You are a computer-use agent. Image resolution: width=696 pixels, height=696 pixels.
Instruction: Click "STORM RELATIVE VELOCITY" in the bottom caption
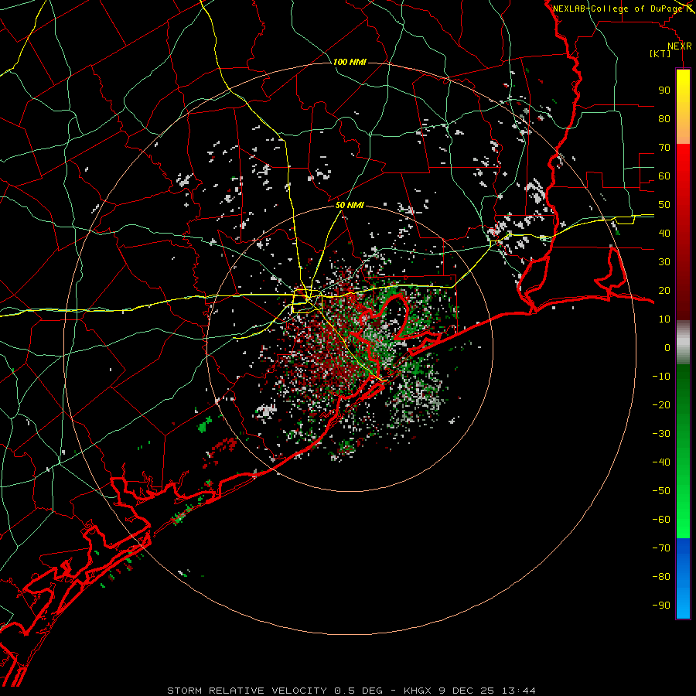point(247,691)
